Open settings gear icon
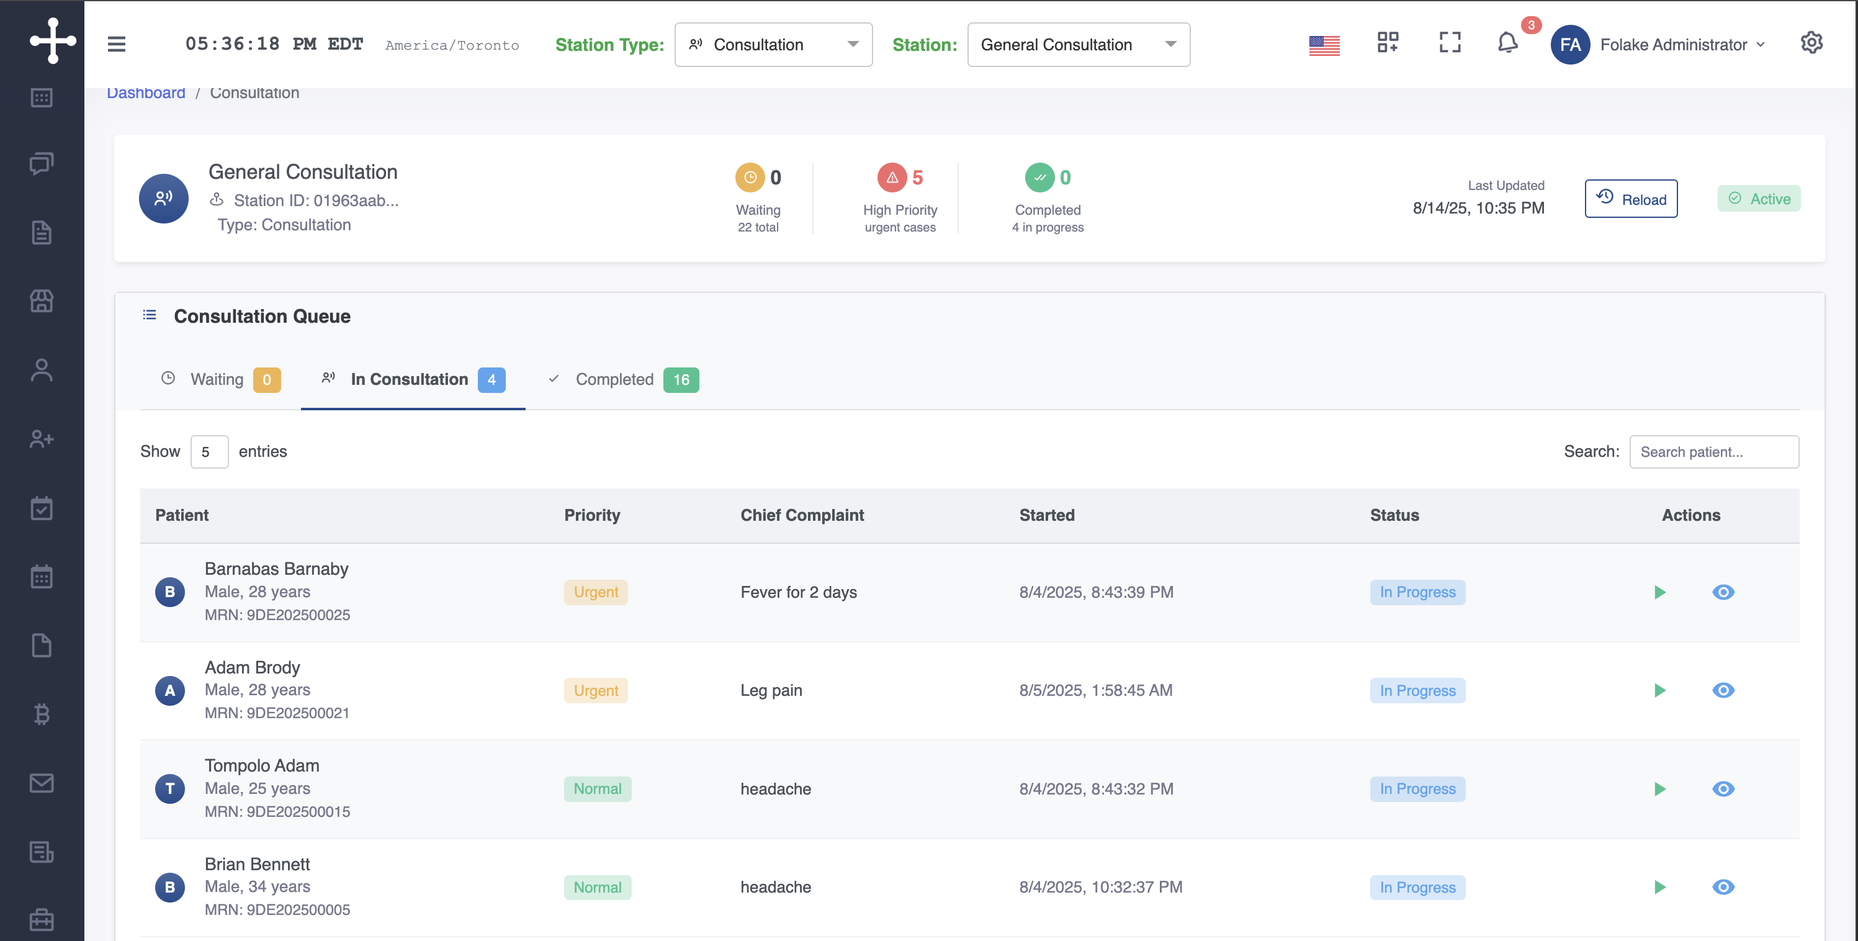 click(x=1811, y=43)
